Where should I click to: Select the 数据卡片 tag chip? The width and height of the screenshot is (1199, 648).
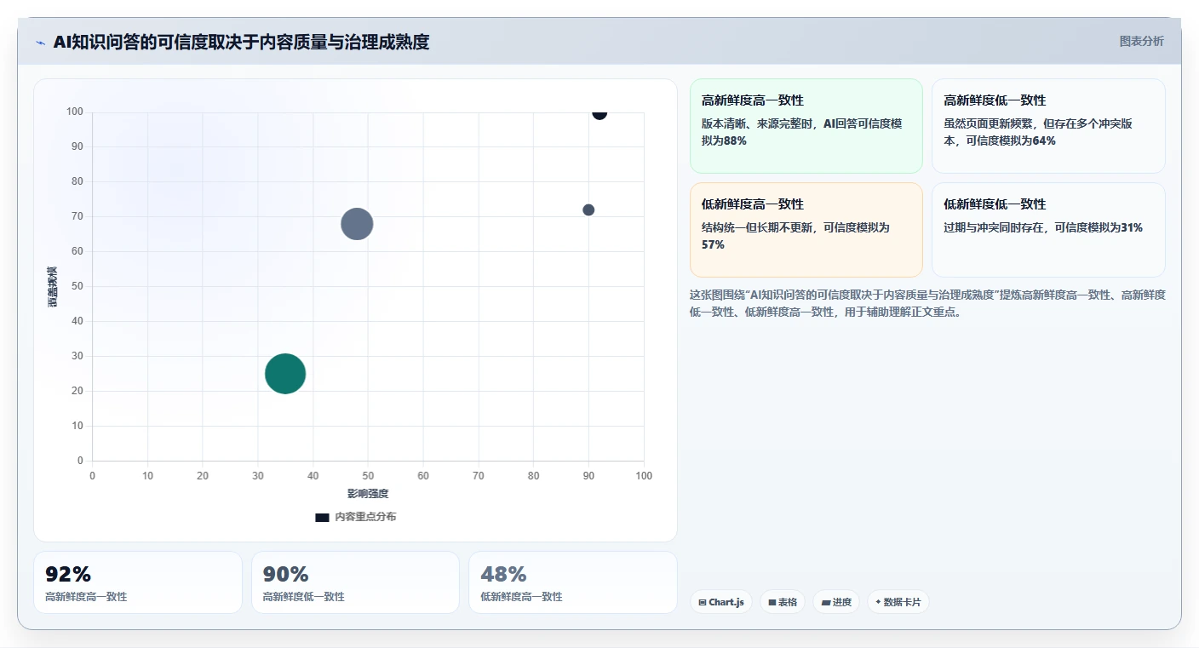[x=898, y=602]
